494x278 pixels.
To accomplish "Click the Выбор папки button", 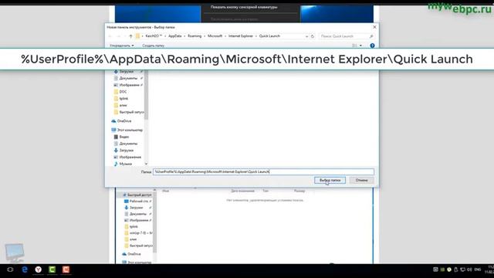I will (x=330, y=180).
